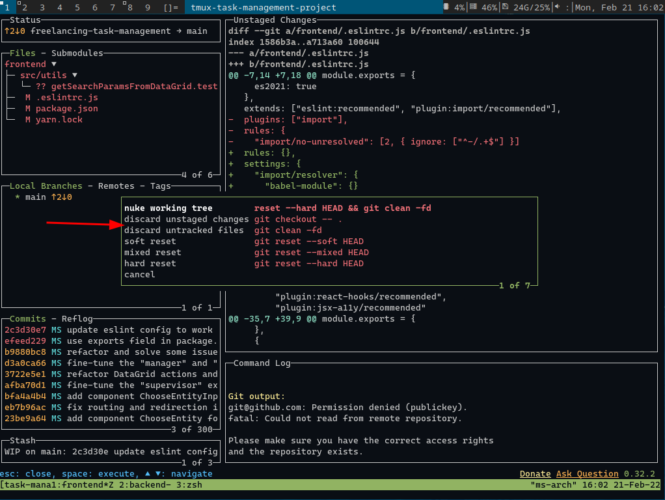Select commit 3722e5e1 refactor DataGrid actions
The width and height of the screenshot is (665, 500).
(111, 374)
